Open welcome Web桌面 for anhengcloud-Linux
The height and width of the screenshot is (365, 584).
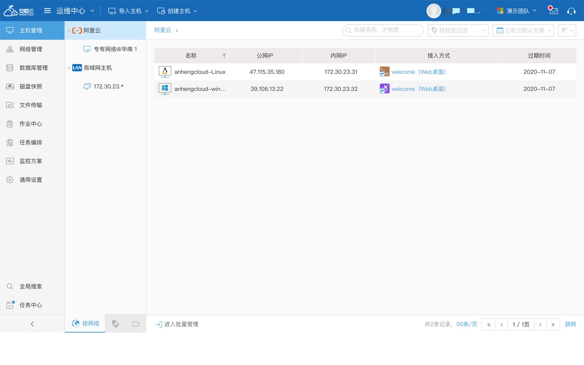(418, 72)
